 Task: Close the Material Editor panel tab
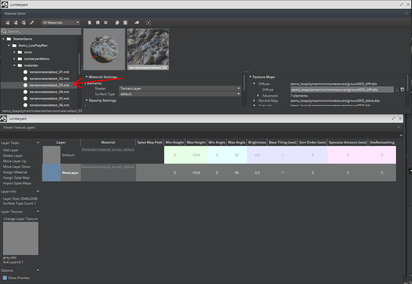point(406,13)
